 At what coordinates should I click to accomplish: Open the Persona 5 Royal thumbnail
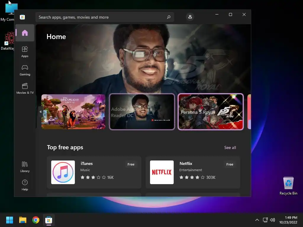coord(211,112)
